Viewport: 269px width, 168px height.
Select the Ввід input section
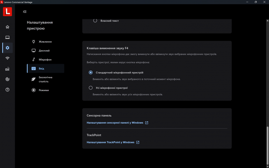pos(42,69)
